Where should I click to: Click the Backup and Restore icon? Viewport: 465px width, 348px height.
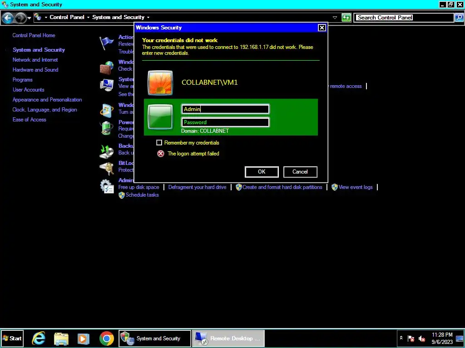tap(106, 151)
